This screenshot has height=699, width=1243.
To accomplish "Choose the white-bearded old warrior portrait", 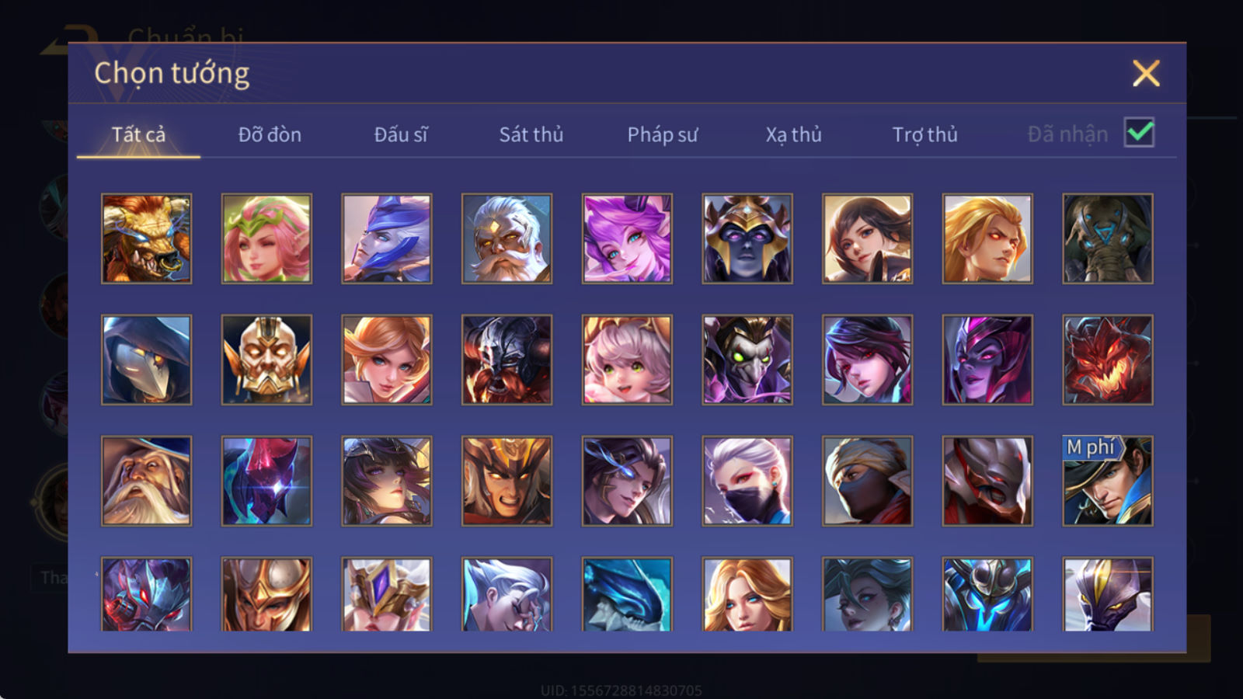I will [x=507, y=238].
